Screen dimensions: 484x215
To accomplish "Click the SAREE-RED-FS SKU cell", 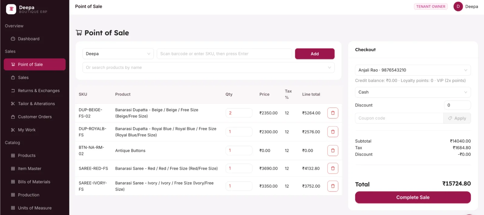I will tap(93, 168).
